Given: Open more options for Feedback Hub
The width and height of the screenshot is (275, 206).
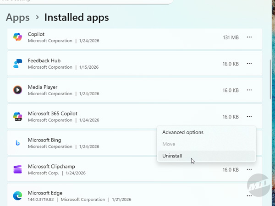Looking at the screenshot, I should pyautogui.click(x=249, y=64).
